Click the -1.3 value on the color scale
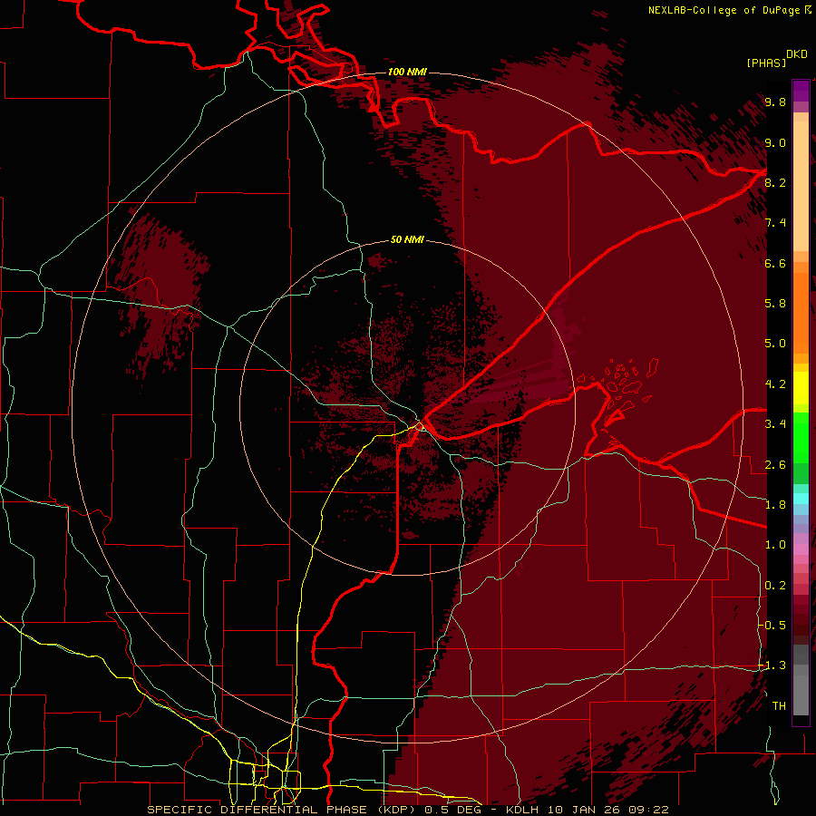The image size is (816, 816). pyautogui.click(x=772, y=665)
